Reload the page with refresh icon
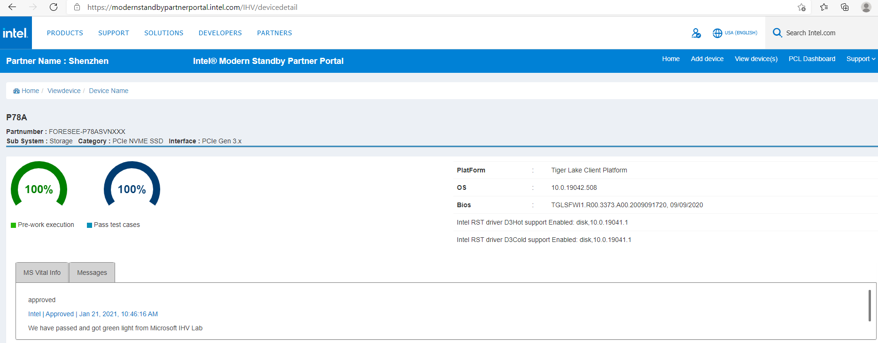This screenshot has width=878, height=343. [54, 7]
